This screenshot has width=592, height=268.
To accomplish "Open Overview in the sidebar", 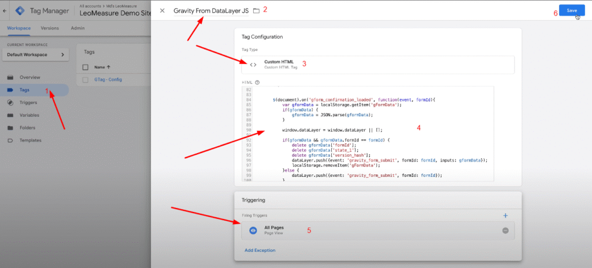I will [x=30, y=77].
